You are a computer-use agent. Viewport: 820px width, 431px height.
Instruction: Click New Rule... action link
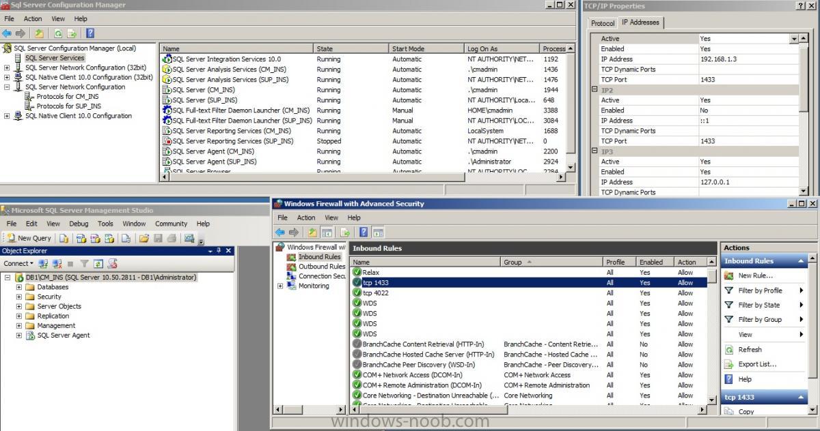755,276
